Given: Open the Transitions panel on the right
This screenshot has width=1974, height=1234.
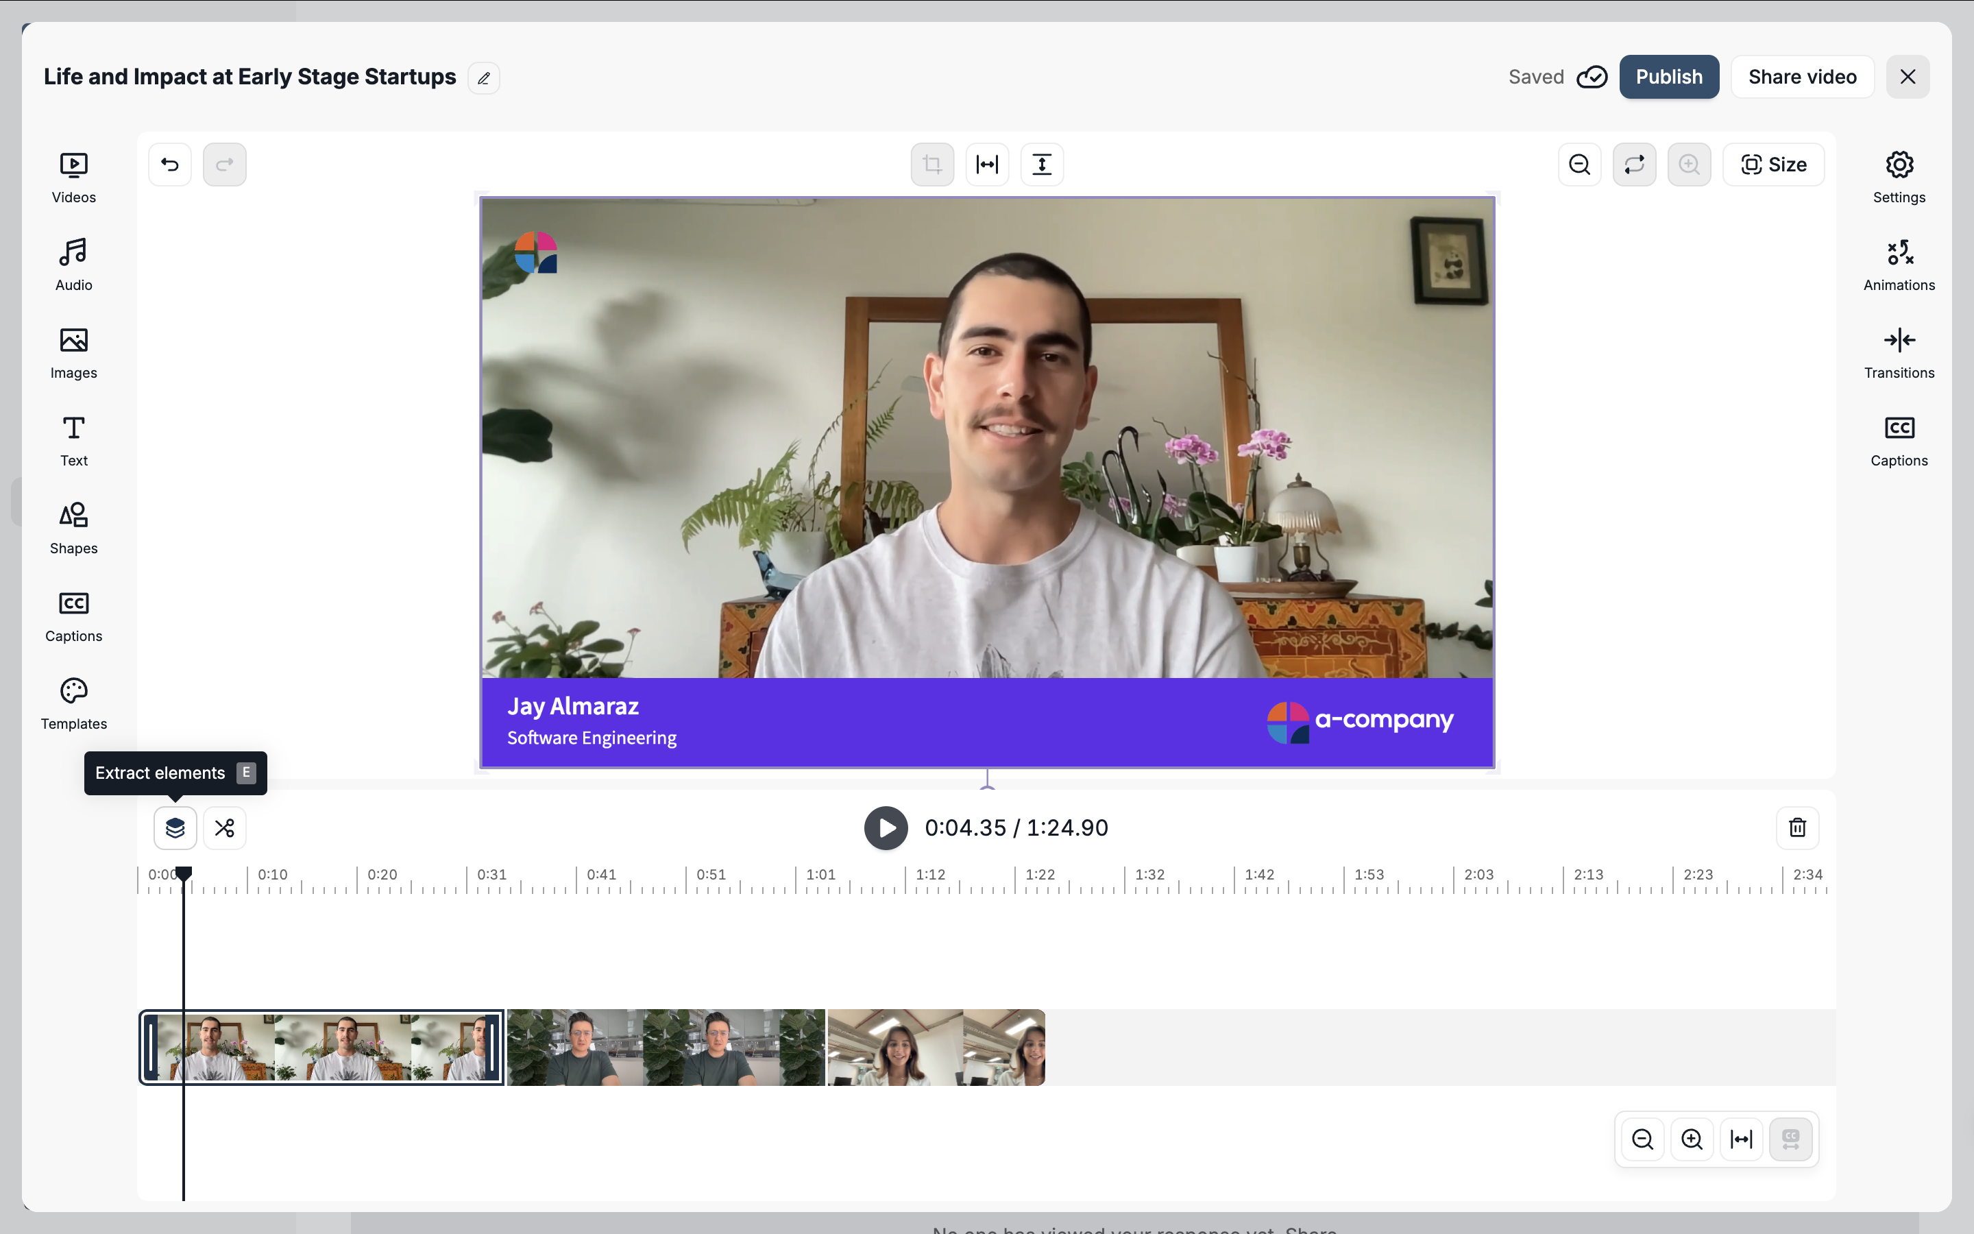Looking at the screenshot, I should 1899,352.
